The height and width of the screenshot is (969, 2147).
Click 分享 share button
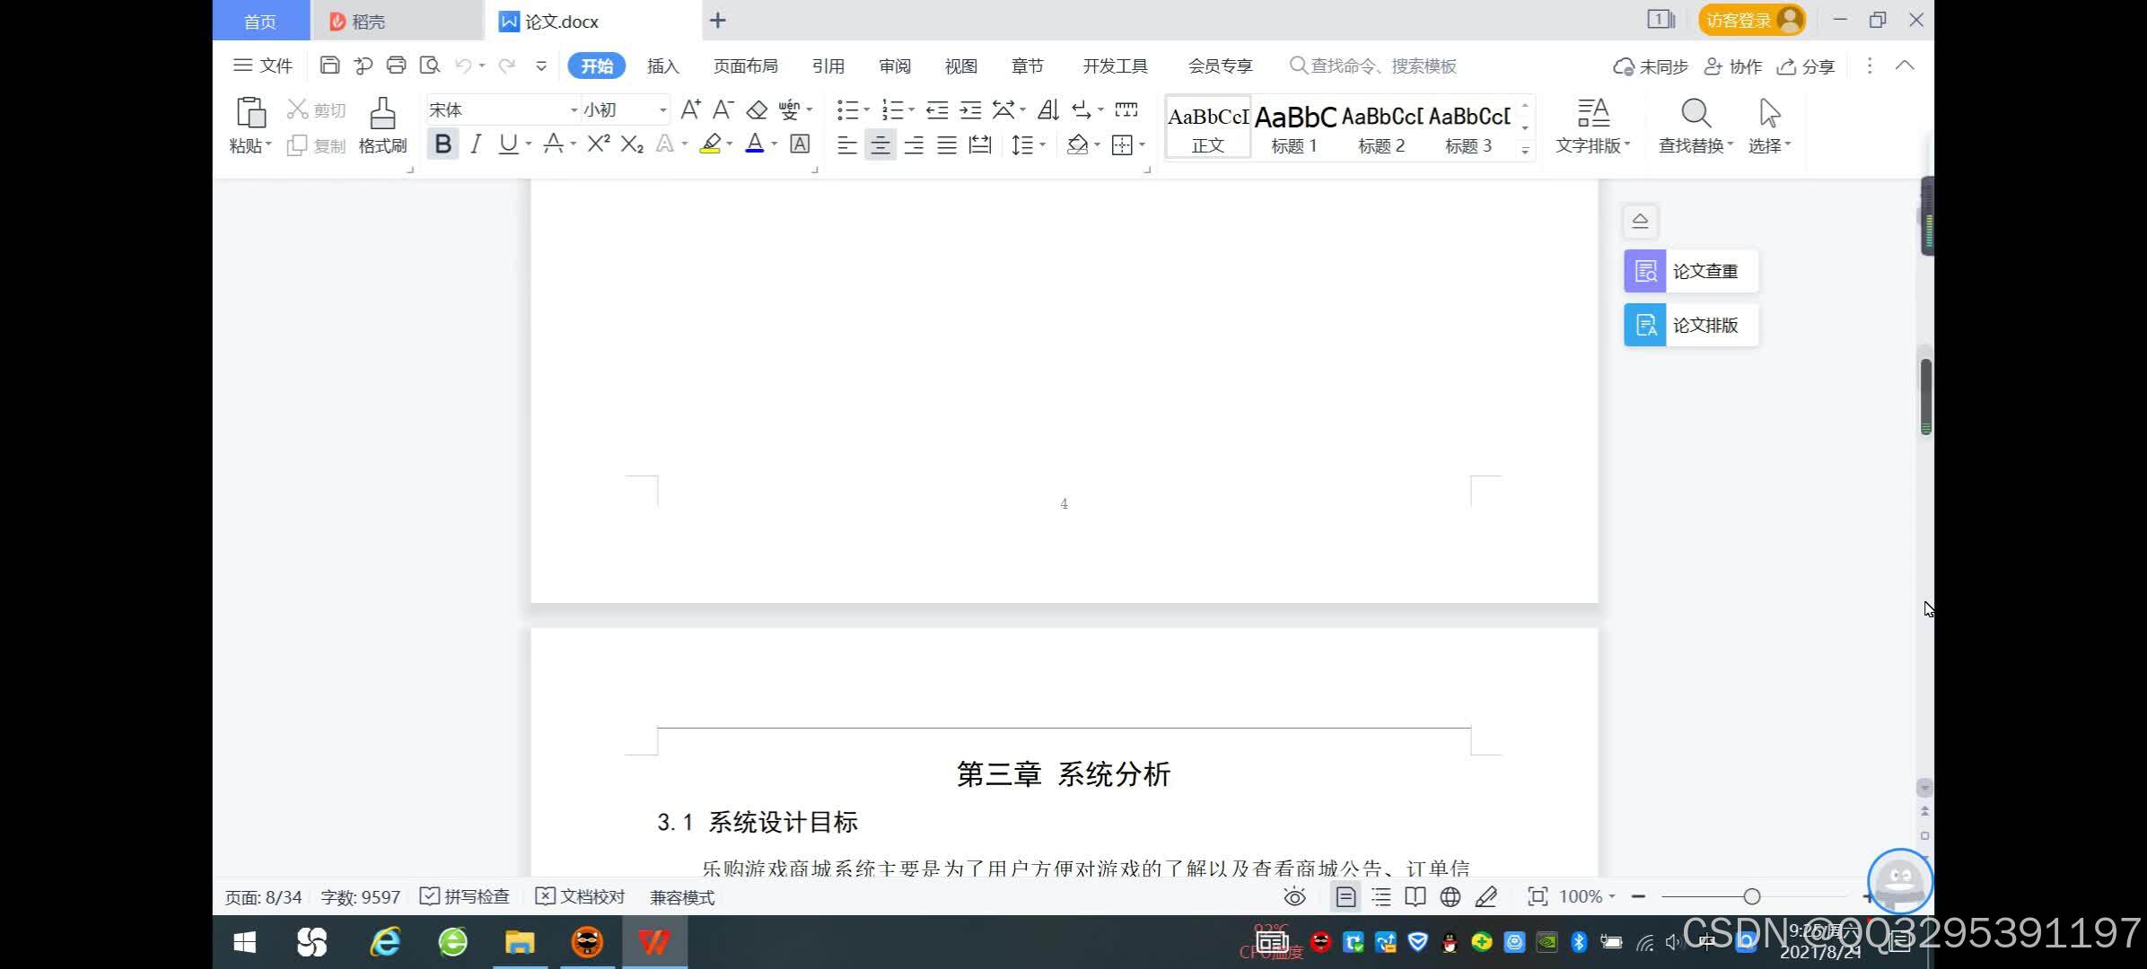pos(1806,66)
